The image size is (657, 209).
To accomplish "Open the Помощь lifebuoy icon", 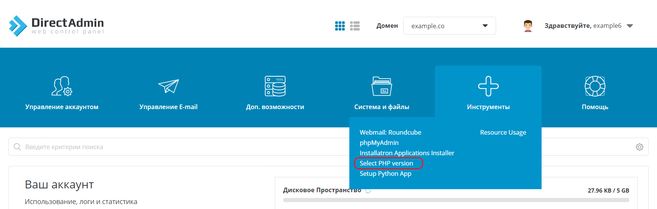I will (595, 86).
